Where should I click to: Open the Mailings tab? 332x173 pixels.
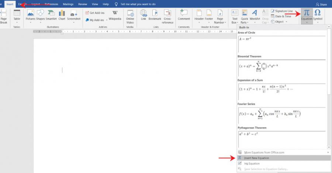68,4
